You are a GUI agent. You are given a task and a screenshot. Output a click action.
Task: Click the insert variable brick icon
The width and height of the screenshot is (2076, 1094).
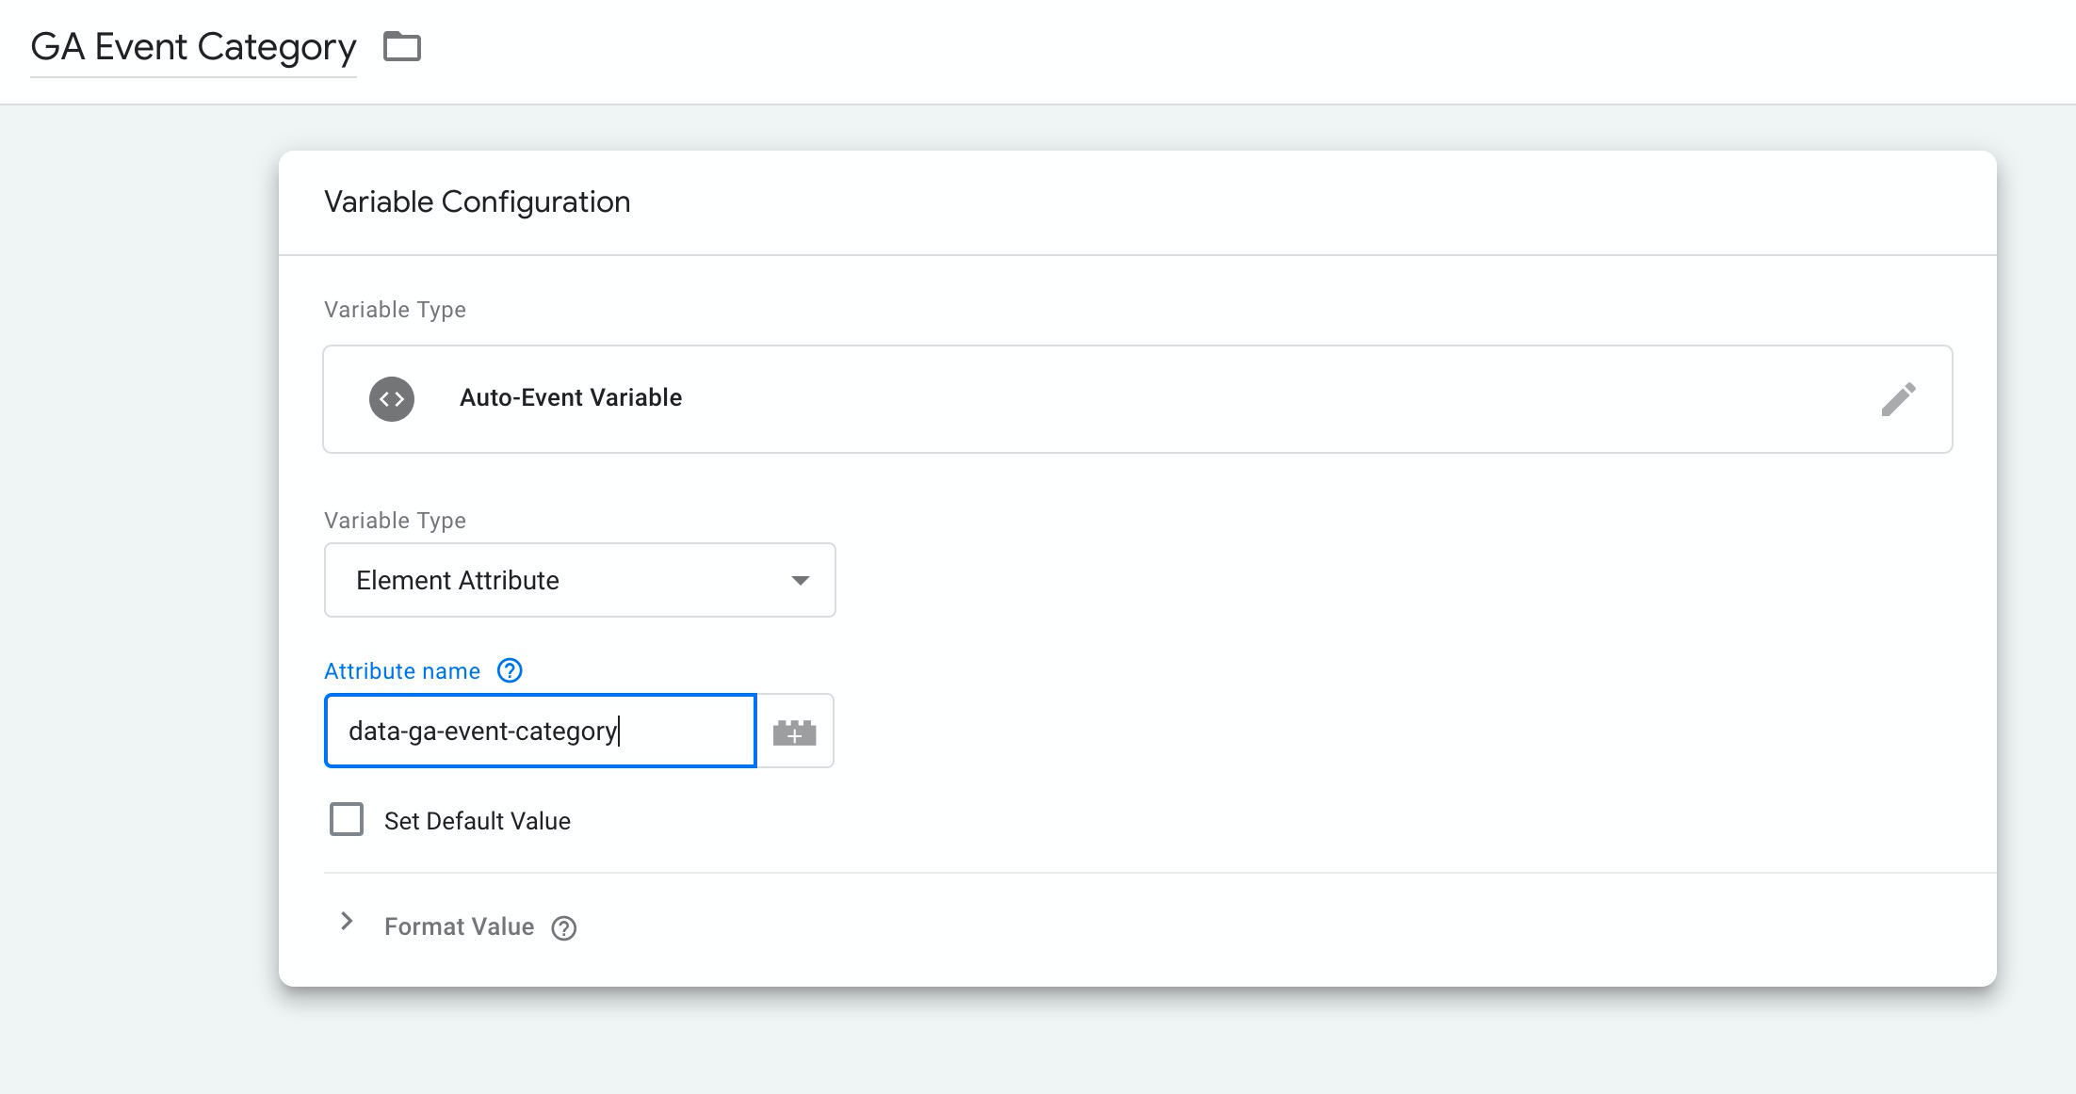tap(794, 732)
